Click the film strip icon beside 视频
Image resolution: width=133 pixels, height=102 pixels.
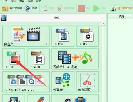point(4,18)
